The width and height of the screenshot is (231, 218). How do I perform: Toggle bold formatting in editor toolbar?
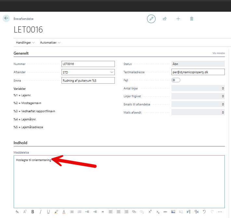(x=33, y=211)
